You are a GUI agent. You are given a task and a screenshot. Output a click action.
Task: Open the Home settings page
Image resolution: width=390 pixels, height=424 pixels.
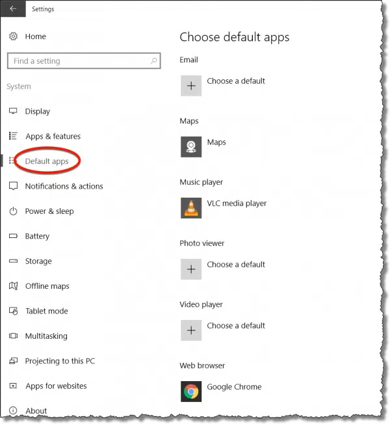[35, 36]
